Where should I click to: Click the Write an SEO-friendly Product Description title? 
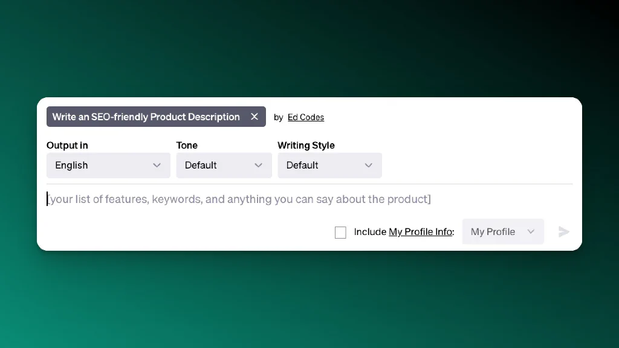[x=146, y=117]
